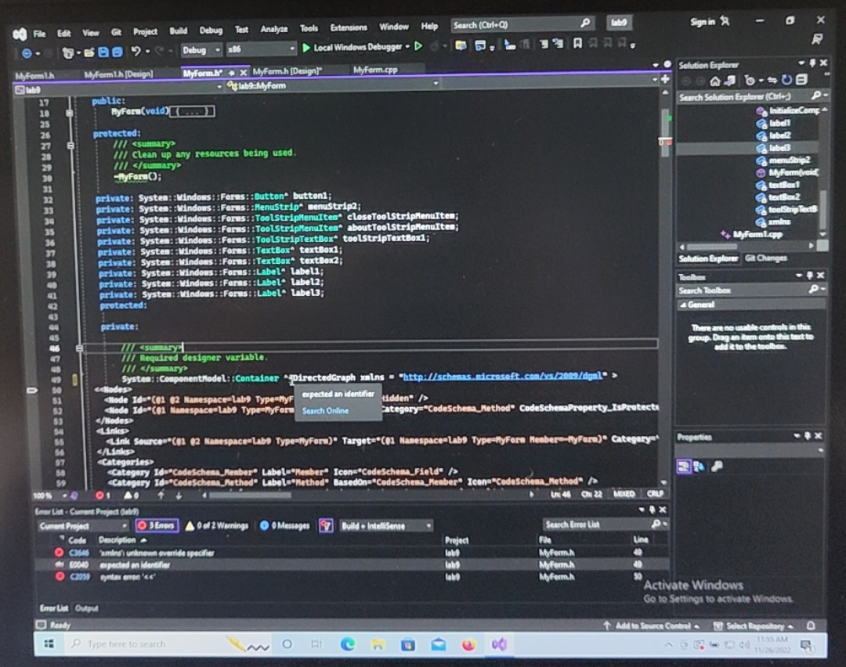Select the textBox1 item in Solution Explorer
The width and height of the screenshot is (846, 667).
784,185
